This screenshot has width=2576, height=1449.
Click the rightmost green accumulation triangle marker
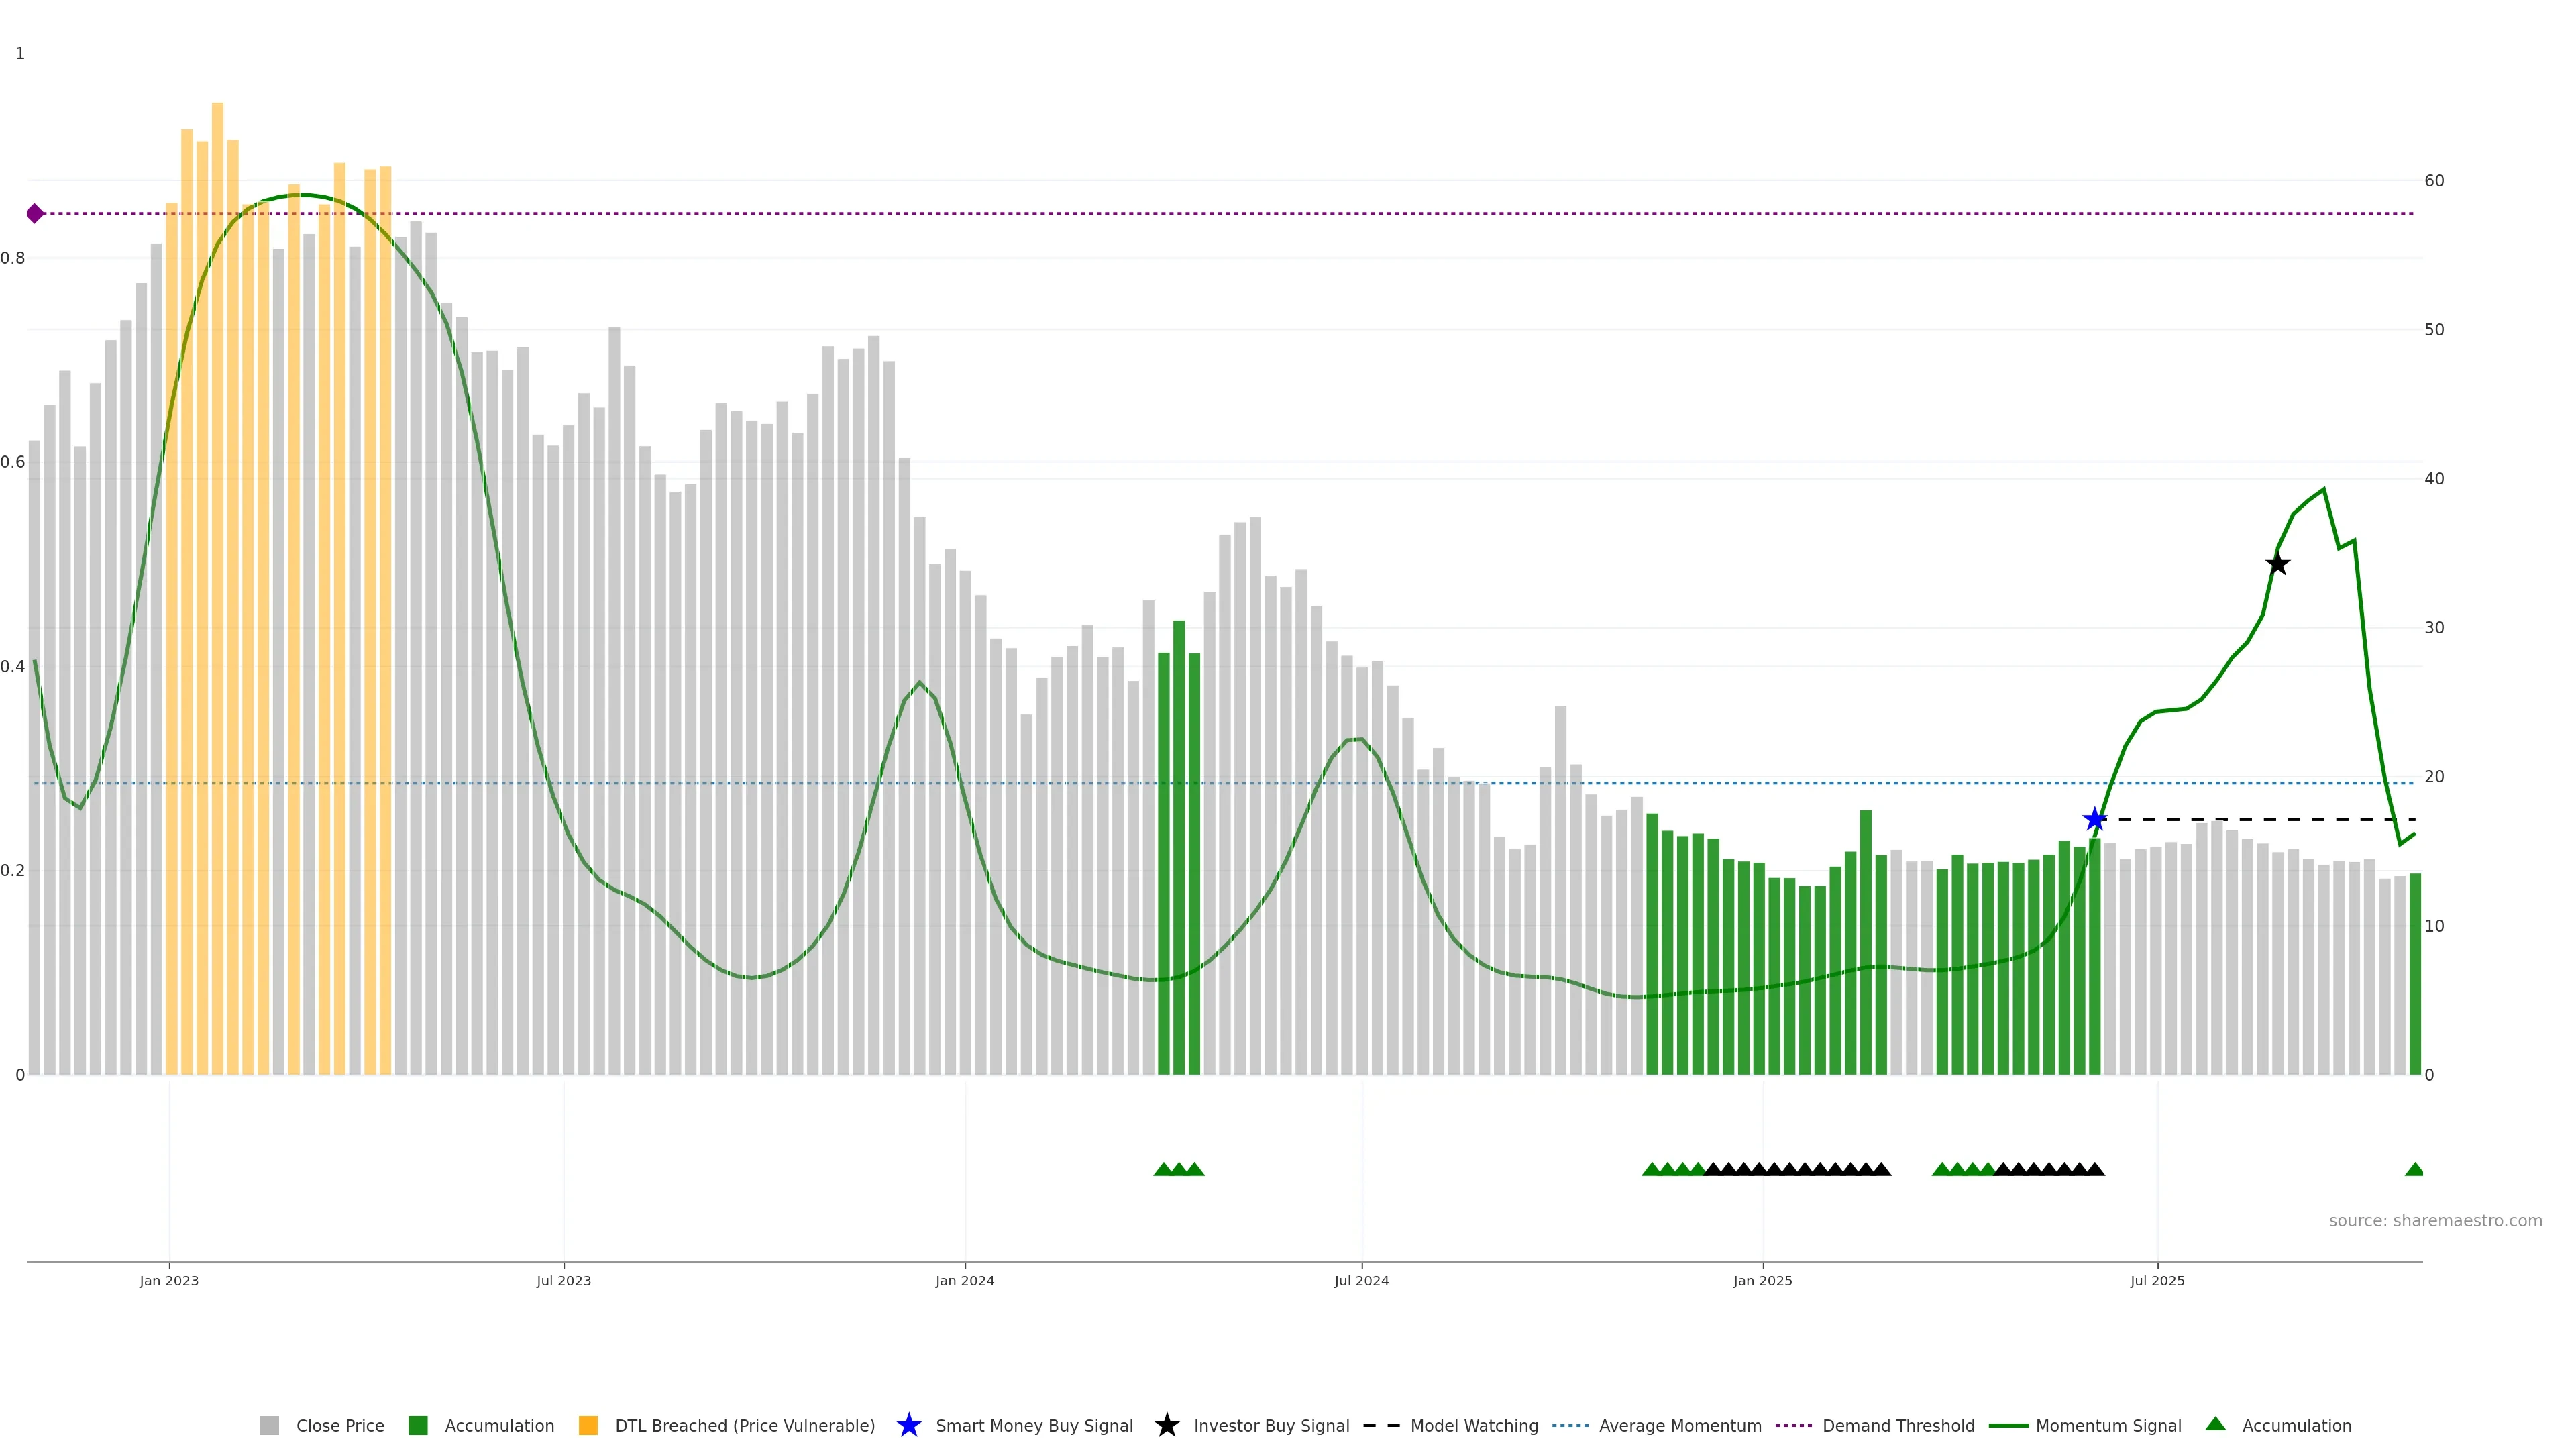[x=2414, y=1169]
